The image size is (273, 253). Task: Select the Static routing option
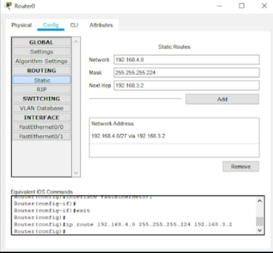pos(41,80)
